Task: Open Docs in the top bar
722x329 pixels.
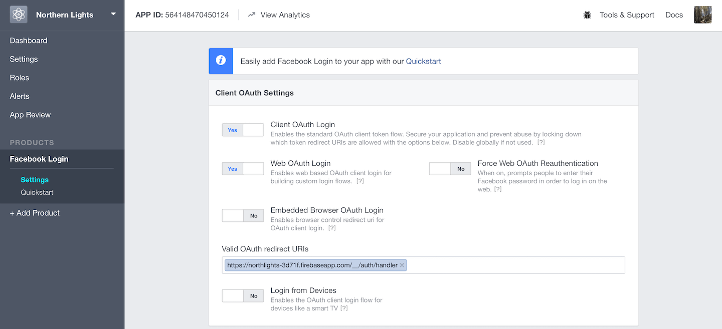Action: coord(674,15)
